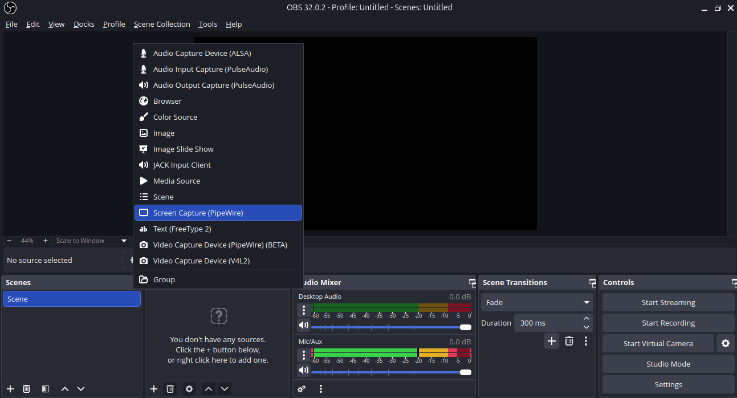
Task: Add a scene transition with plus icon
Action: point(551,341)
